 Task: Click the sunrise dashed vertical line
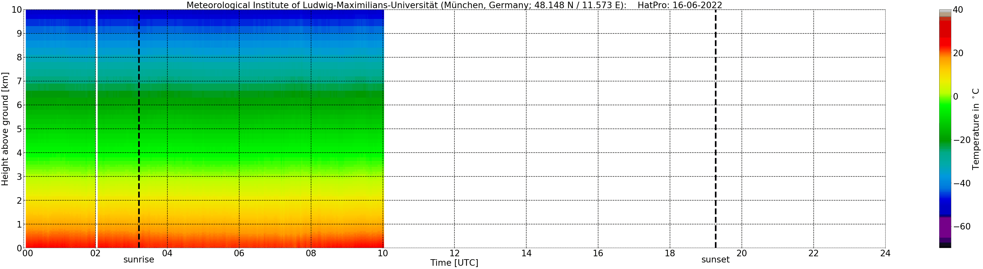139,129
